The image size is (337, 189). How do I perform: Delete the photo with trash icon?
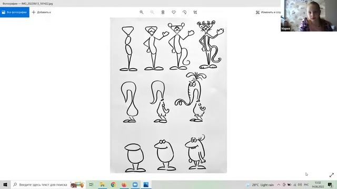163,12
